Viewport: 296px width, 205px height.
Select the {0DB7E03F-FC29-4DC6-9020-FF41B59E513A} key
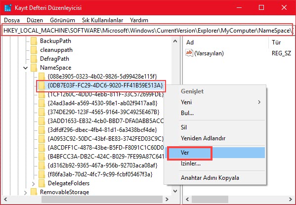105,85
